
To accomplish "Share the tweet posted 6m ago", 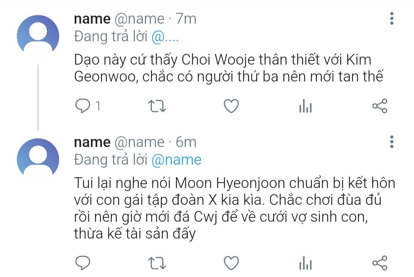I will pos(379,263).
